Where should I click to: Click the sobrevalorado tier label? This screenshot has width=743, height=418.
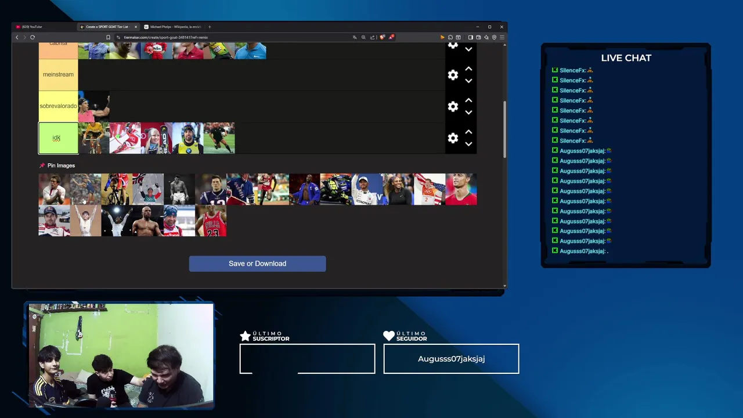point(58,106)
